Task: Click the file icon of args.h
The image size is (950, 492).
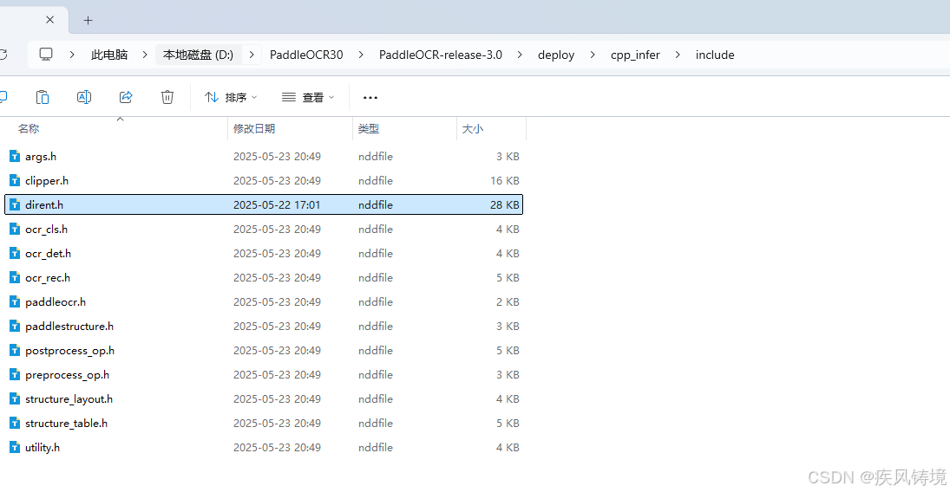Action: 15,156
